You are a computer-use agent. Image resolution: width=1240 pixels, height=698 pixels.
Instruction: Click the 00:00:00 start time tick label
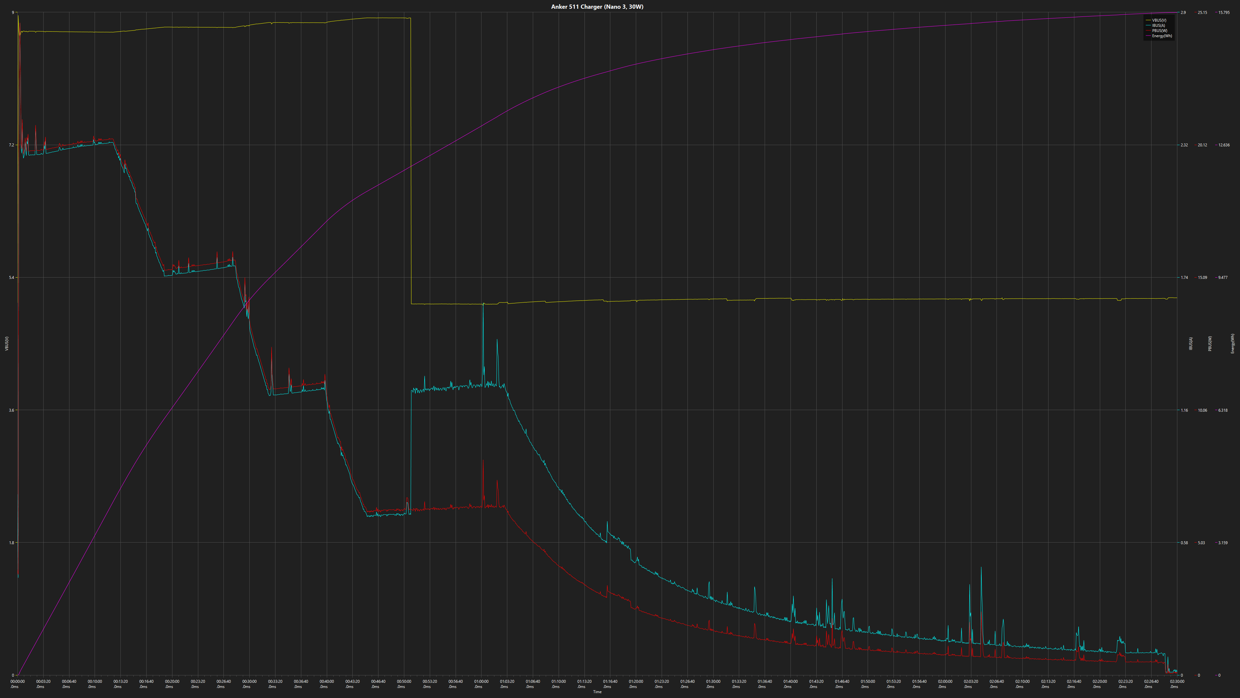click(x=18, y=682)
